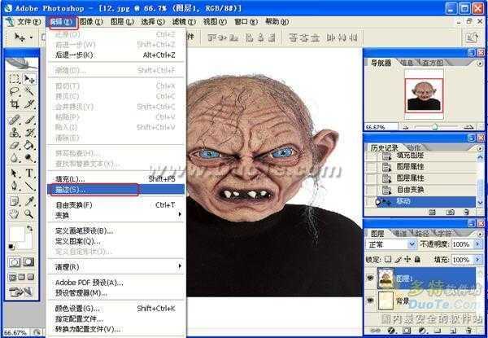
Task: Select the Hand tool
Action: coord(14,213)
